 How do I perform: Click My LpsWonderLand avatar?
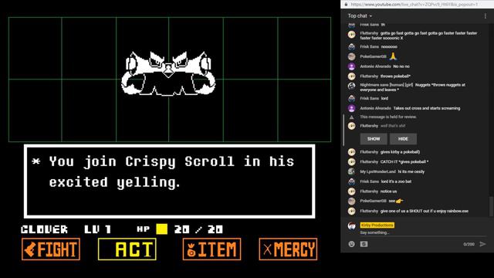click(352, 171)
